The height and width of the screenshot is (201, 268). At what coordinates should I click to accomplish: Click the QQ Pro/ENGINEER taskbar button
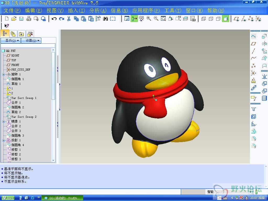[62, 198]
